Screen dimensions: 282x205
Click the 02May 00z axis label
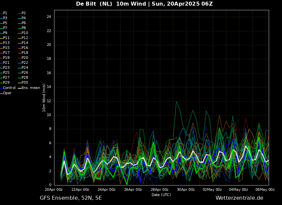212,189
